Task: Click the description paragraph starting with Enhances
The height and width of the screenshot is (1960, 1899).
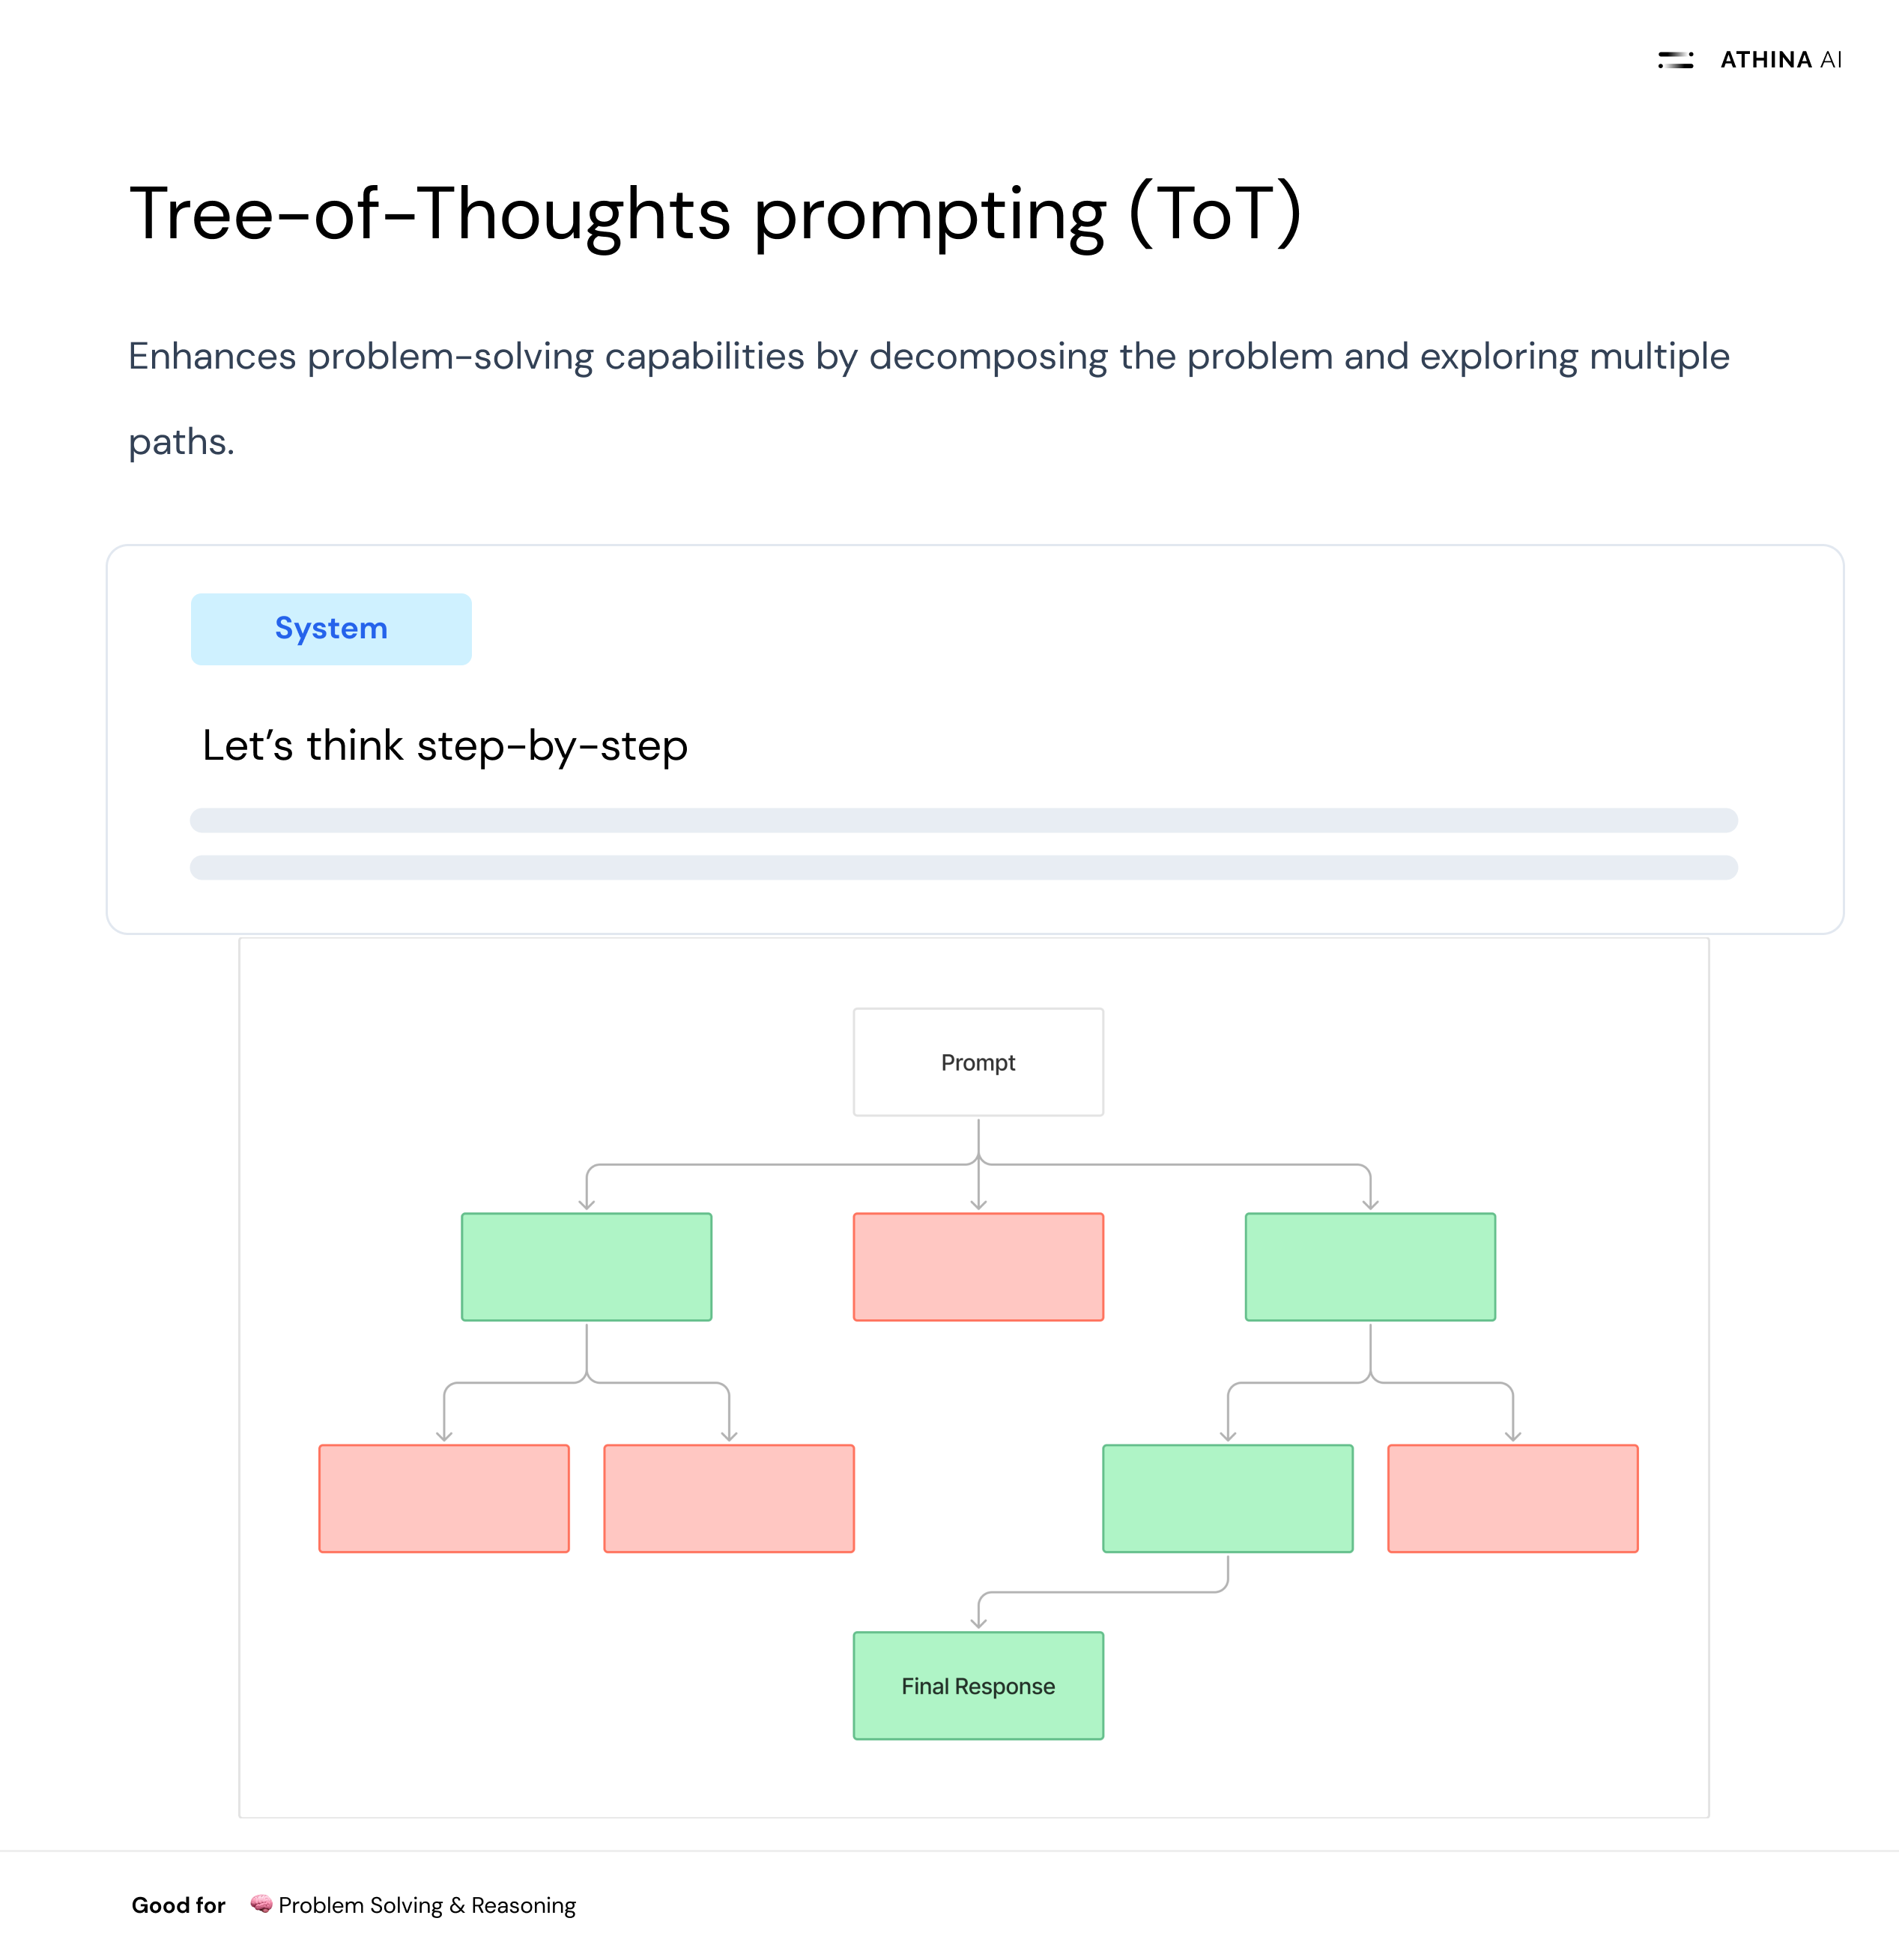Action: click(928, 357)
